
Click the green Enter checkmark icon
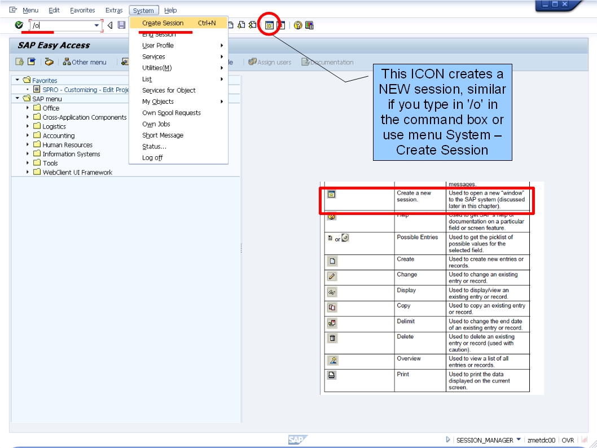19,25
